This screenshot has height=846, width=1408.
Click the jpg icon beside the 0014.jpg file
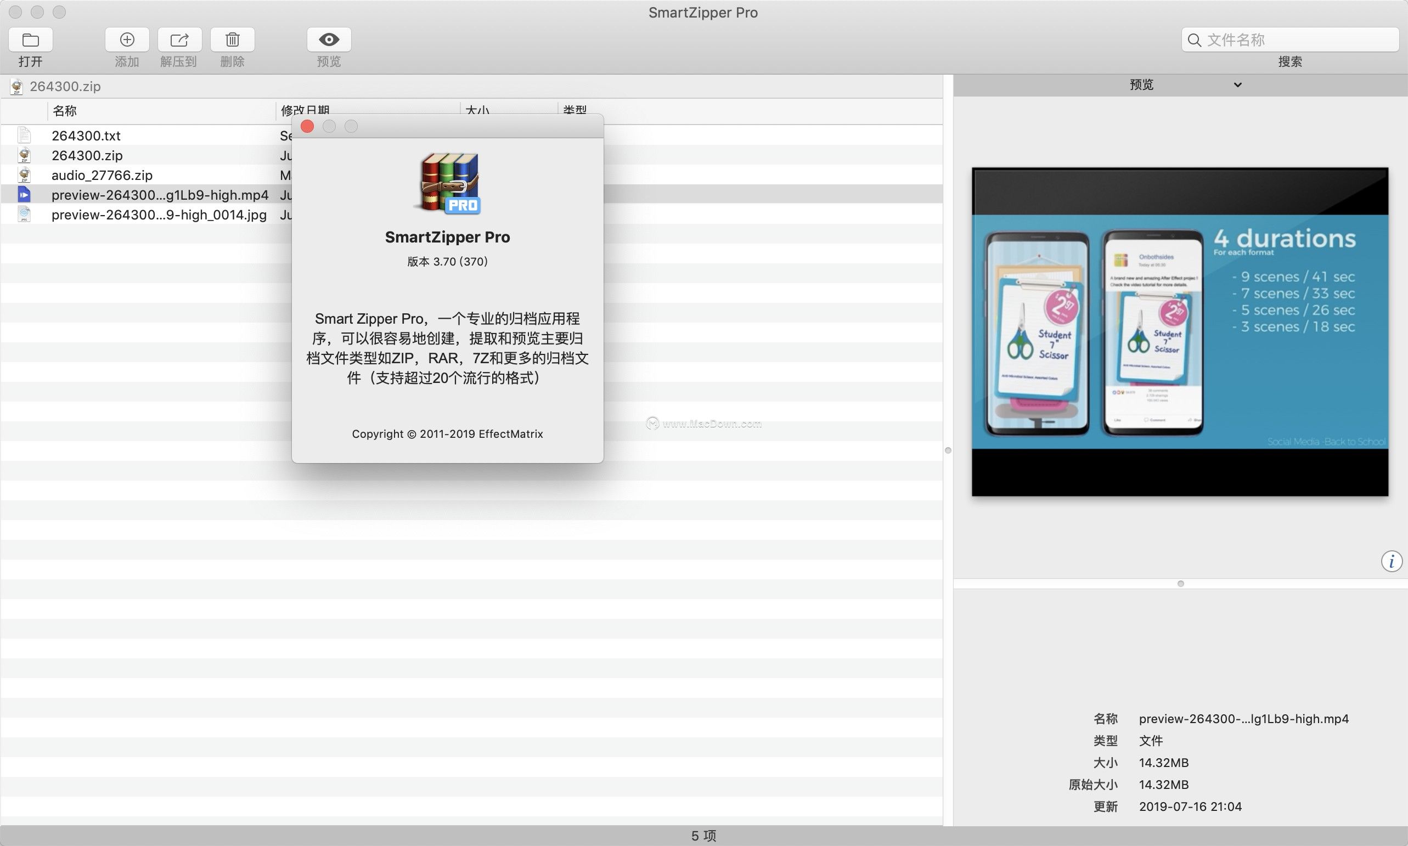coord(24,215)
